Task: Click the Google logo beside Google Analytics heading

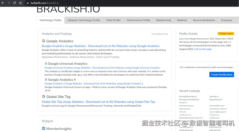Action: click(x=43, y=41)
